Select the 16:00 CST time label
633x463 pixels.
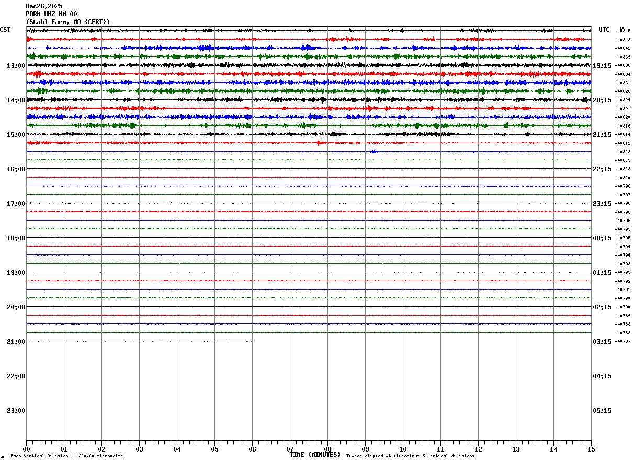pos(16,169)
